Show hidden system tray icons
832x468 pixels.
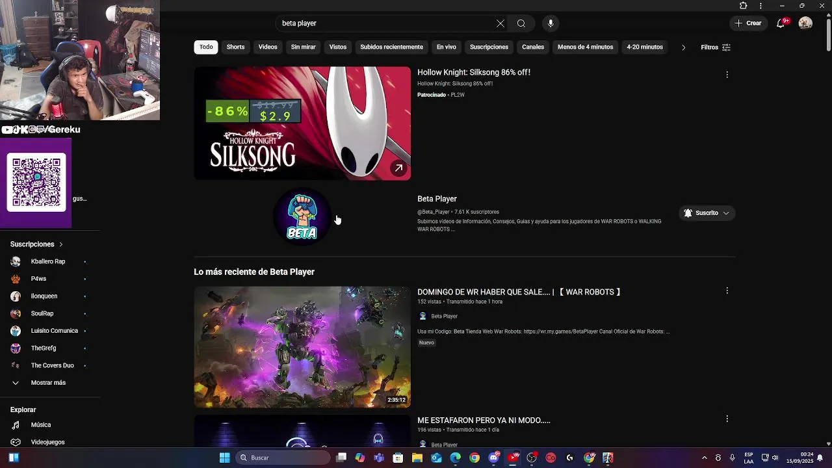point(704,458)
